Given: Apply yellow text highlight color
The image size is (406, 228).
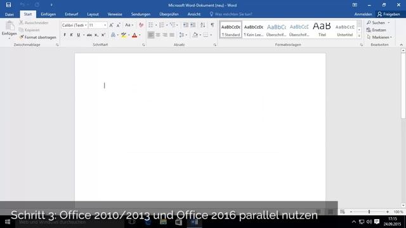Looking at the screenshot, I should click(124, 35).
